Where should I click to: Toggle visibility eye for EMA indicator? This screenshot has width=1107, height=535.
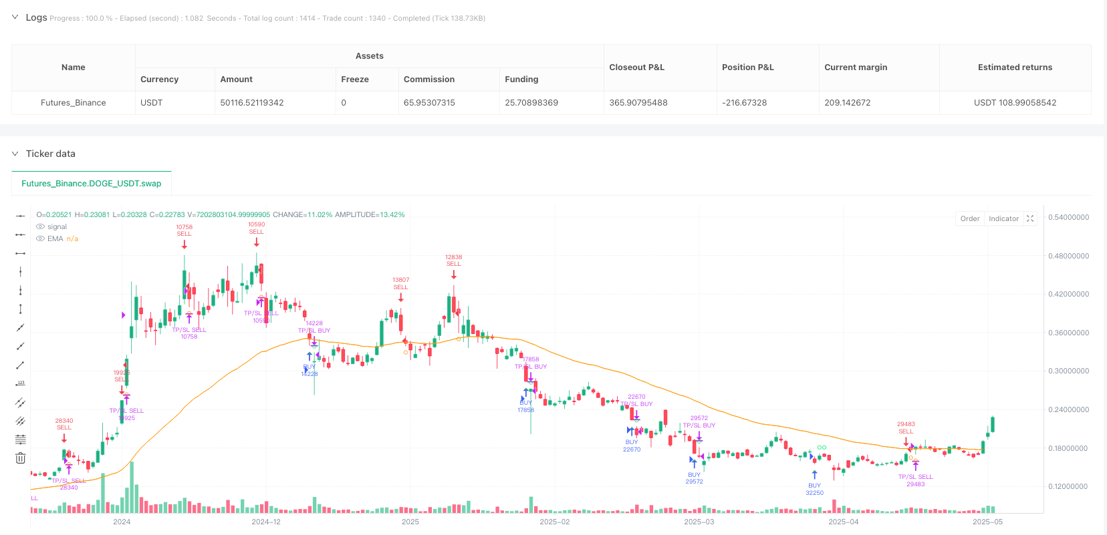[41, 239]
